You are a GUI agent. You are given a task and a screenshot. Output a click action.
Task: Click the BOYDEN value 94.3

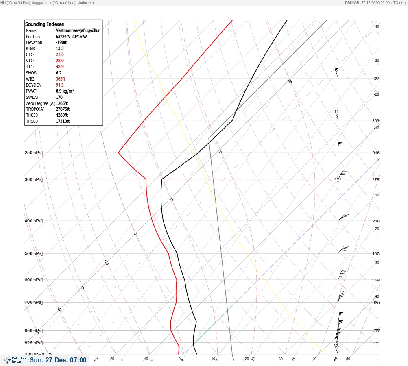[x=59, y=85]
